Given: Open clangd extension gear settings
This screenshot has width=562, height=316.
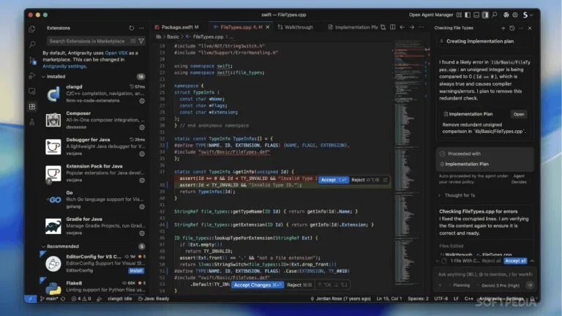Looking at the screenshot, I should pos(142,101).
